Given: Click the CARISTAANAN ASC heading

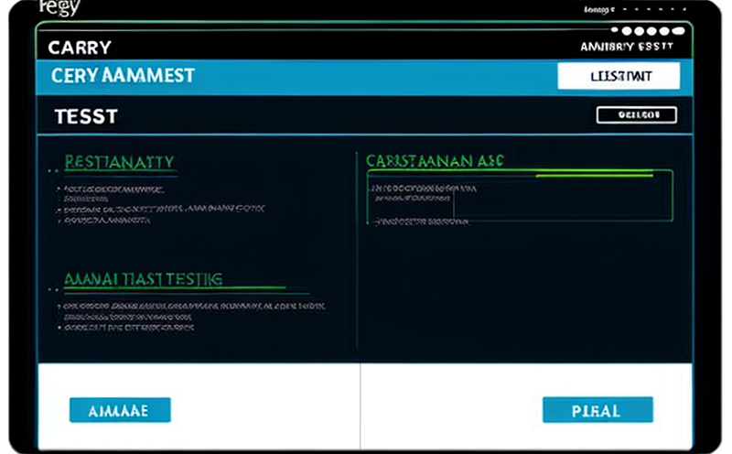Looking at the screenshot, I should [435, 161].
